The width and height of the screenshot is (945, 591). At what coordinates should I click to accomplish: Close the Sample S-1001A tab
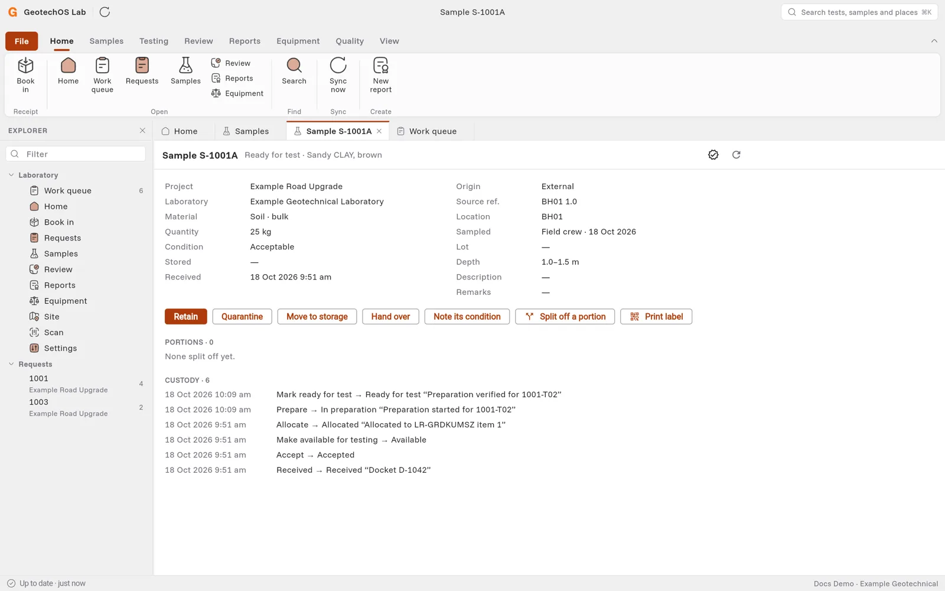(x=379, y=131)
